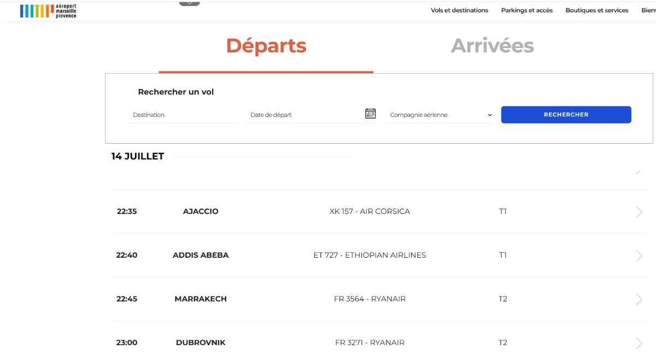Click the Aéroport Marseille Provence logo

48,11
